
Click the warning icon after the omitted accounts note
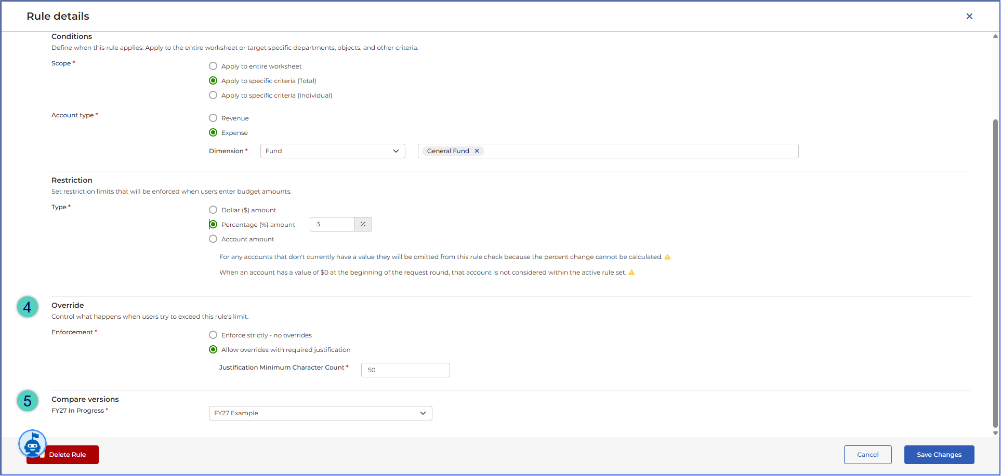point(668,257)
